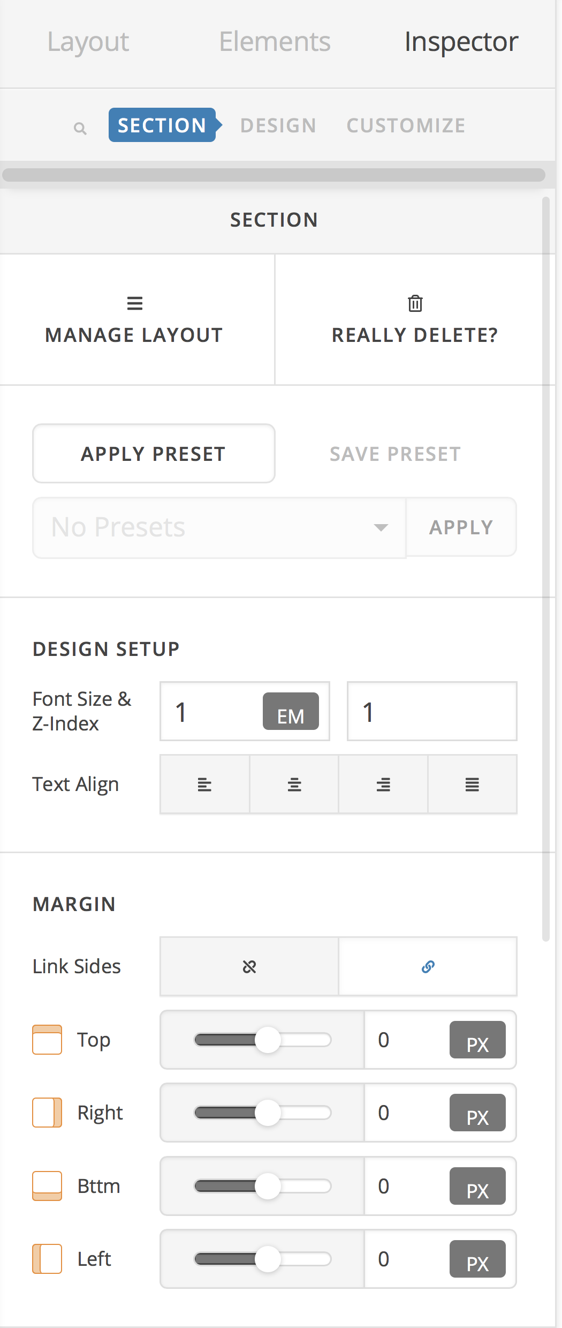This screenshot has width=562, height=1328.
Task: Select left text alignment
Action: click(x=204, y=785)
